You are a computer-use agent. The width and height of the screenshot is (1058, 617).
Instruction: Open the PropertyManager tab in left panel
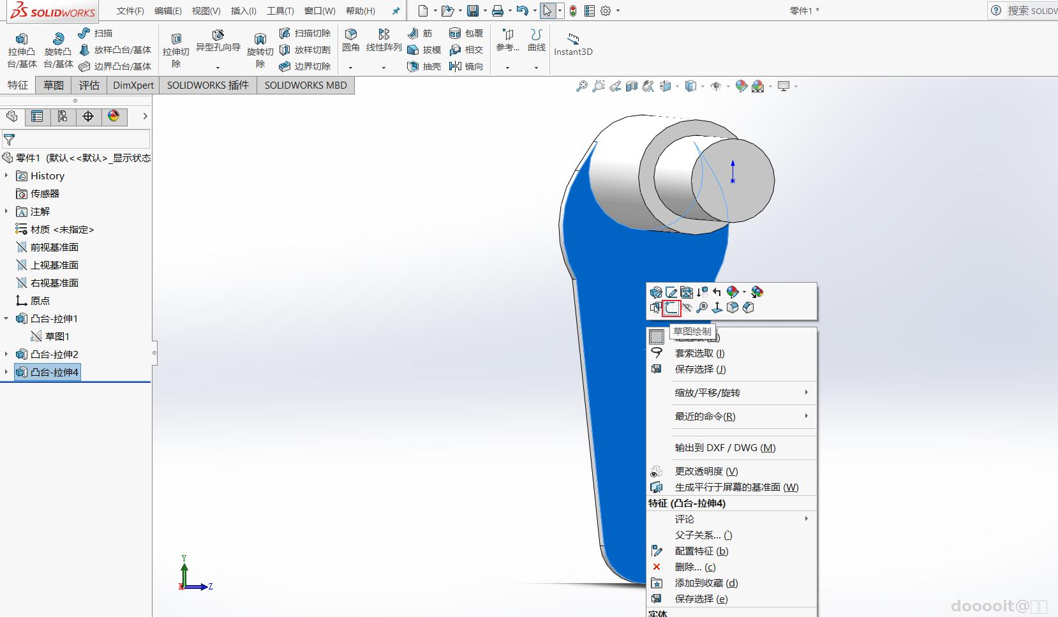point(37,116)
